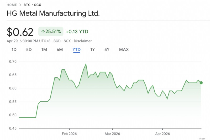Click the 0.60 y-axis label
This screenshot has width=210, height=140.
click(13, 88)
